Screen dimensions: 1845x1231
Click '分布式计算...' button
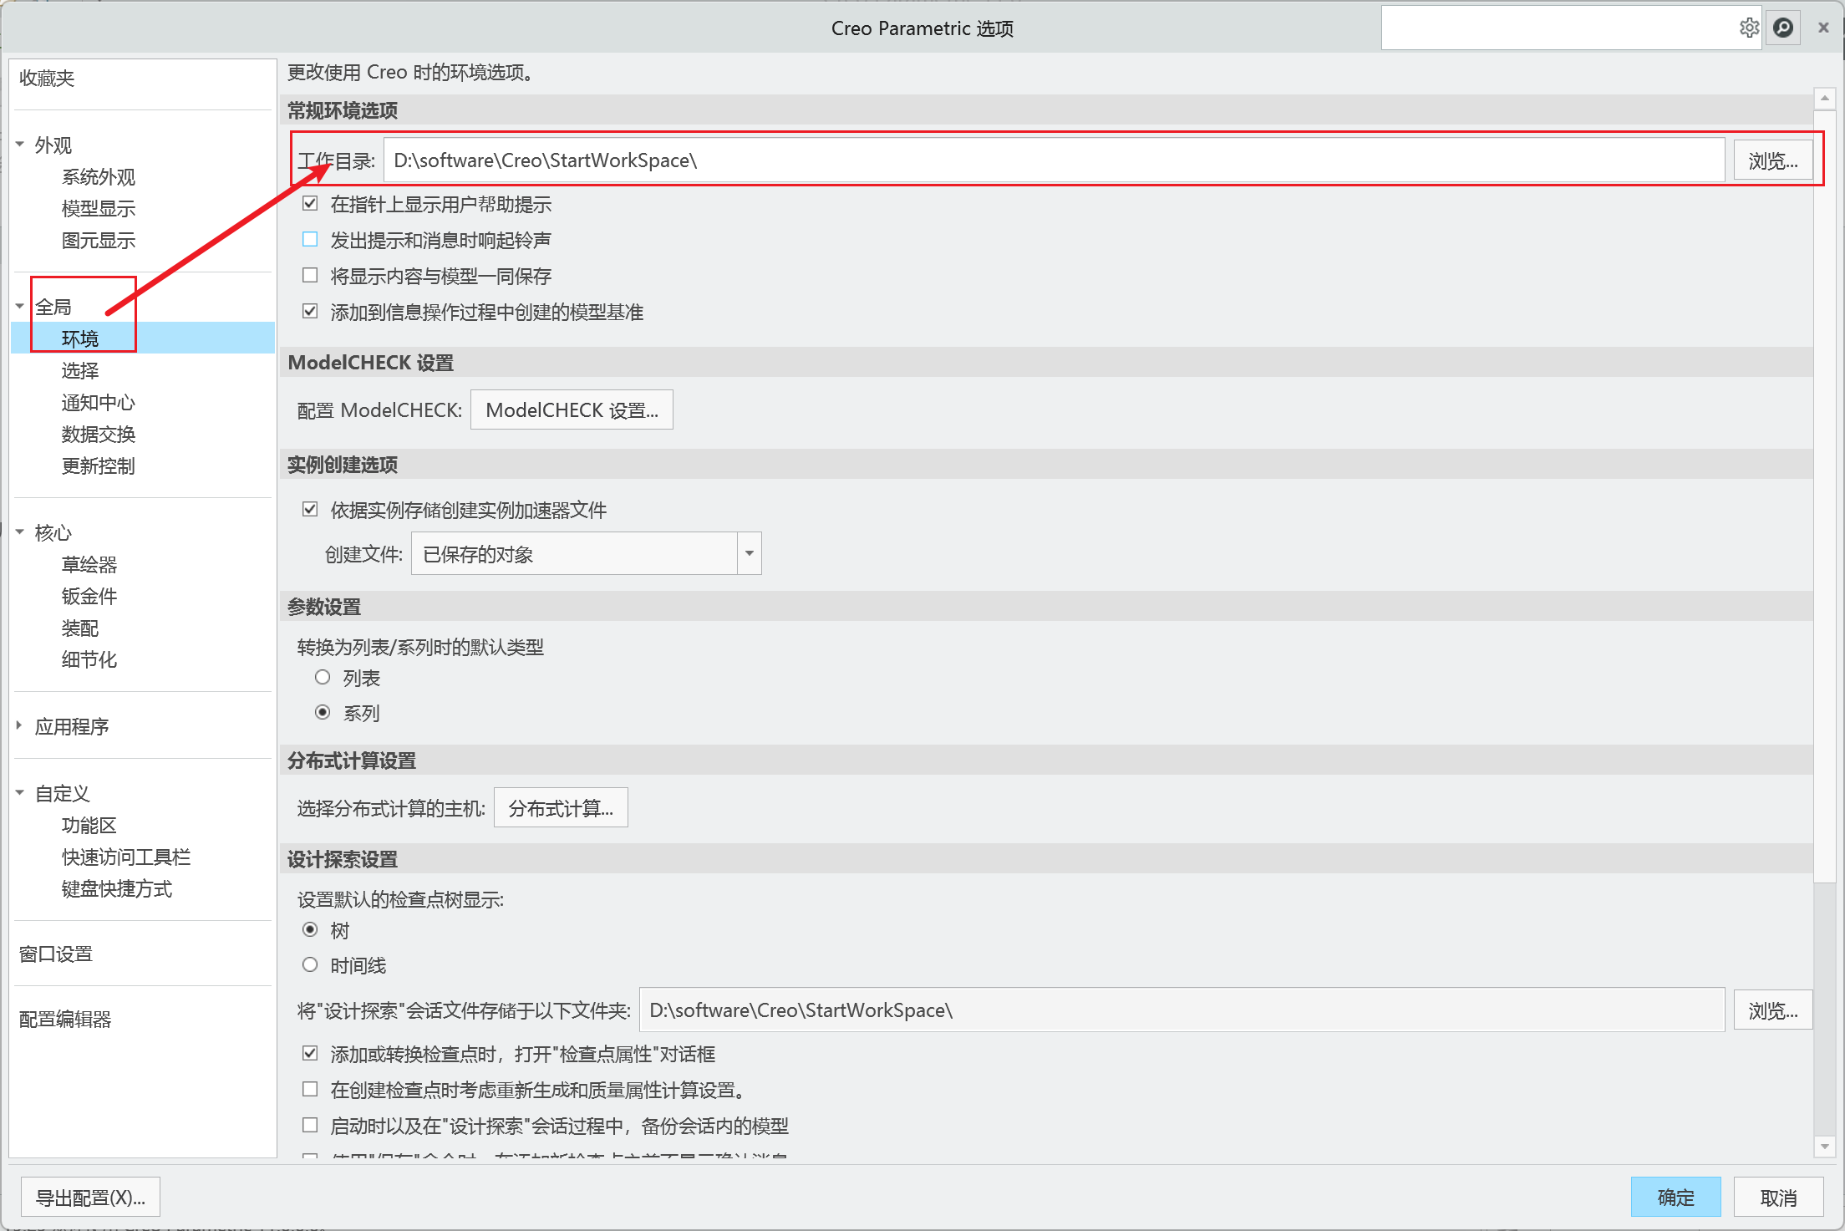click(x=561, y=808)
